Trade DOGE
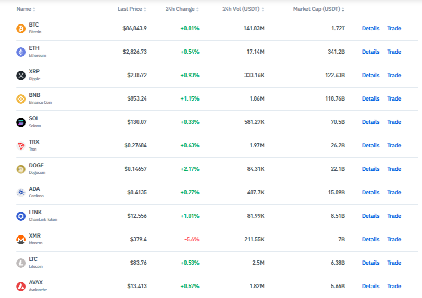 click(394, 169)
